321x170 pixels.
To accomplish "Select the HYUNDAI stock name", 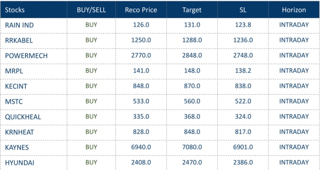I will pyautogui.click(x=19, y=163).
